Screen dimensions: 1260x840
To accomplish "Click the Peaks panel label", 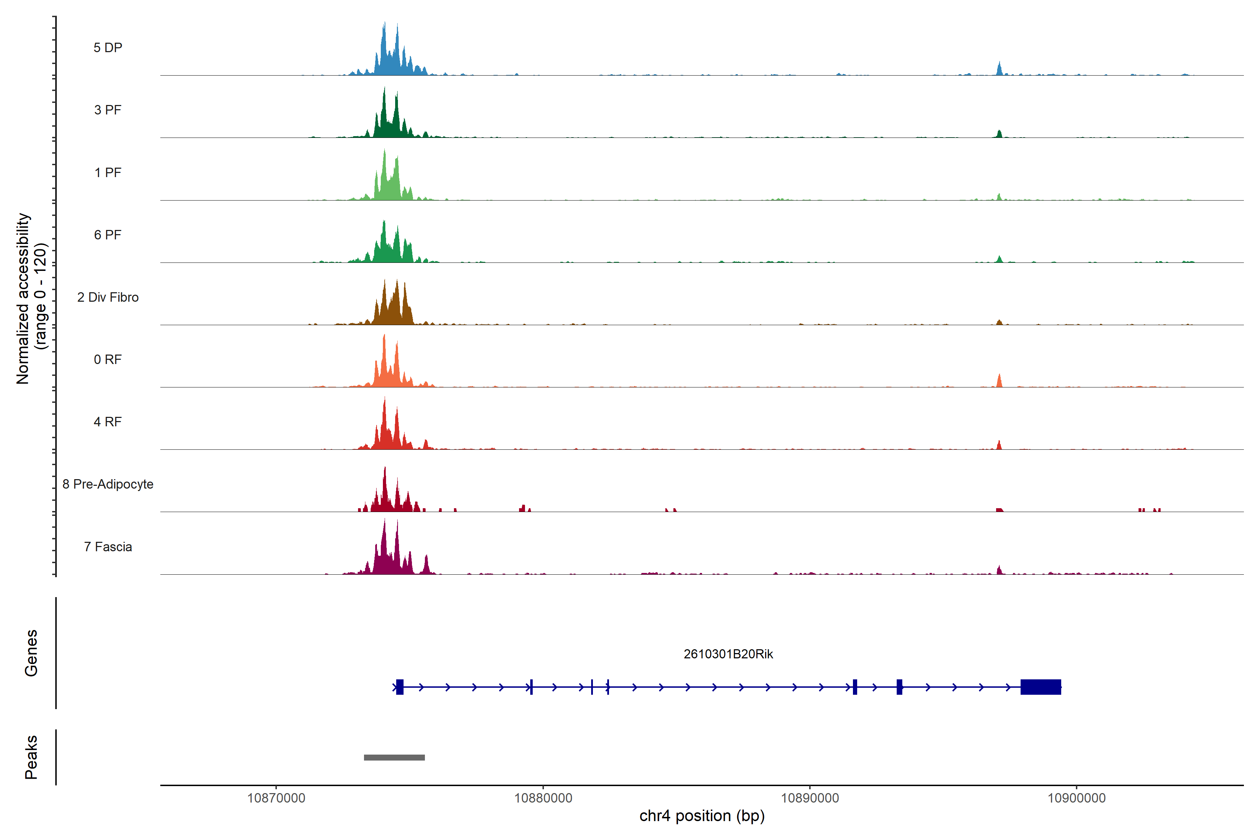I will pyautogui.click(x=31, y=757).
